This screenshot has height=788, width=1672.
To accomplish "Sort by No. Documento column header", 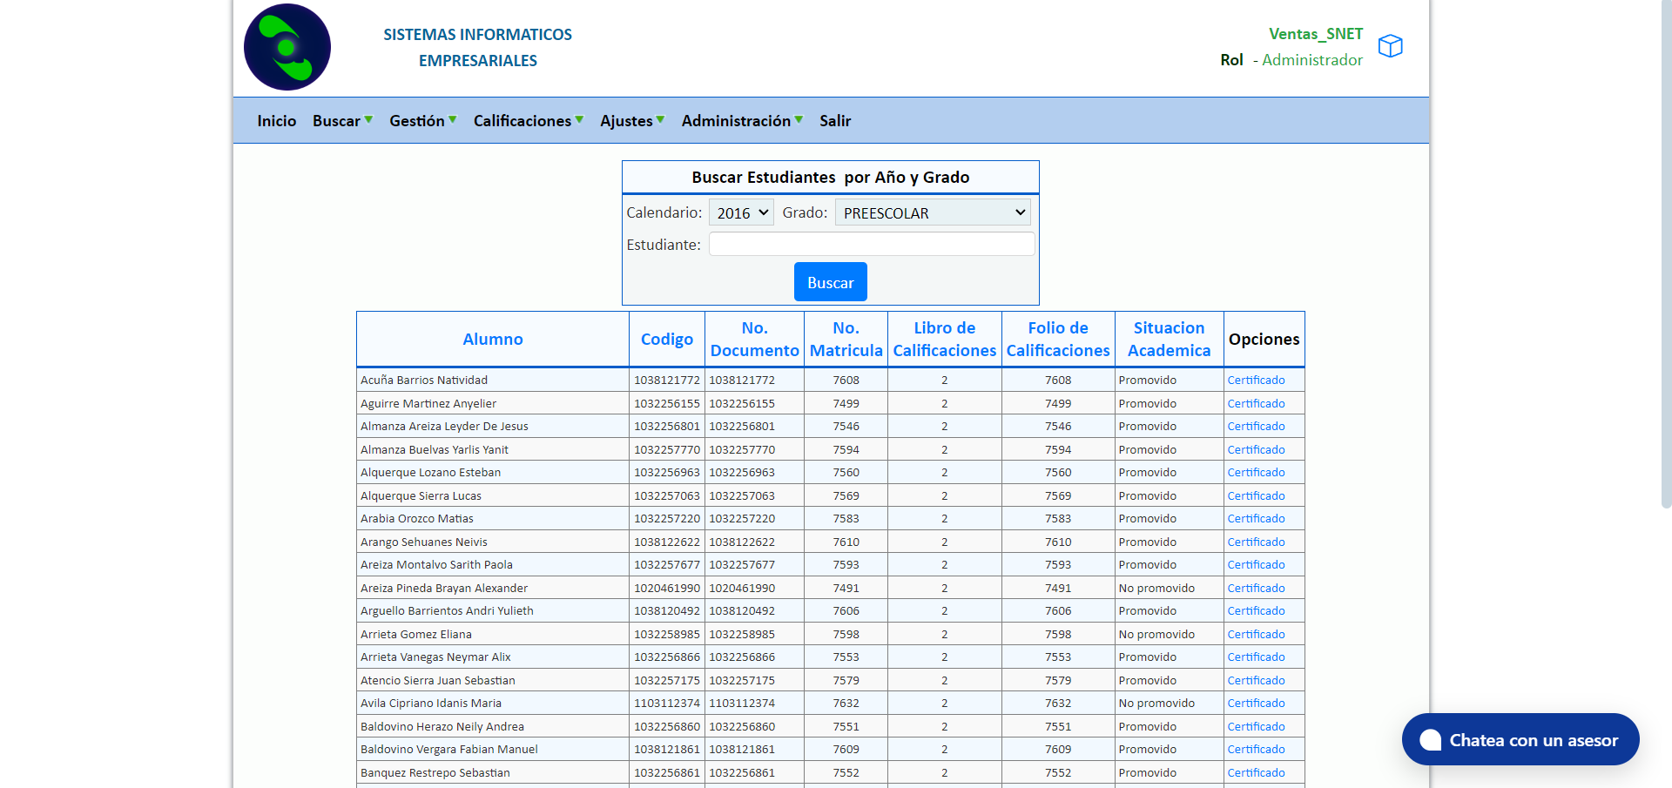I will (755, 339).
